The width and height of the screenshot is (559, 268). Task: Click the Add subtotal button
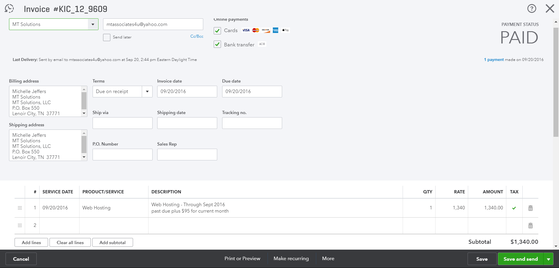[x=112, y=243]
